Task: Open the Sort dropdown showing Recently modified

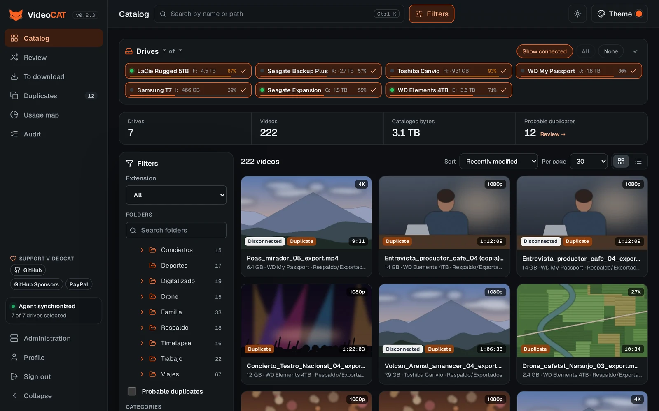Action: 498,162
